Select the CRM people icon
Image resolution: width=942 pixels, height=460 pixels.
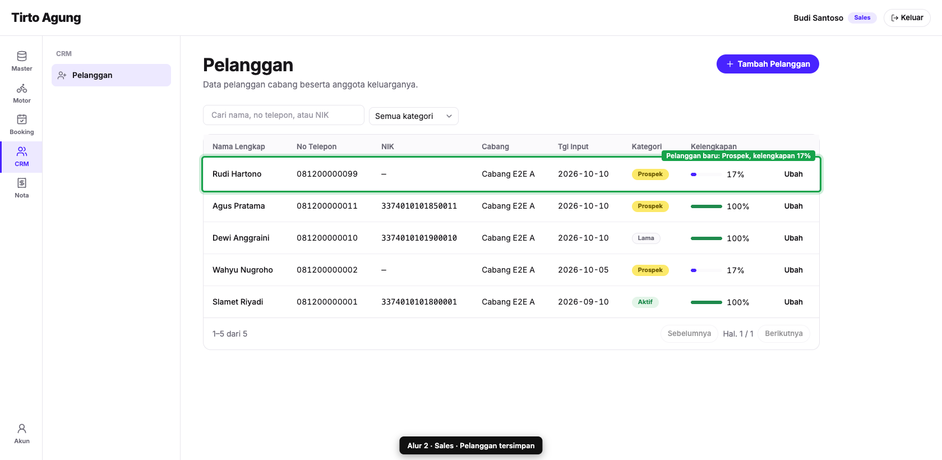coord(22,151)
